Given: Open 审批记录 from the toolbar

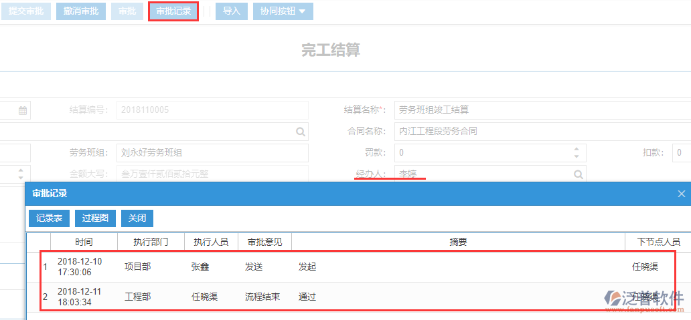Looking at the screenshot, I should tap(173, 11).
